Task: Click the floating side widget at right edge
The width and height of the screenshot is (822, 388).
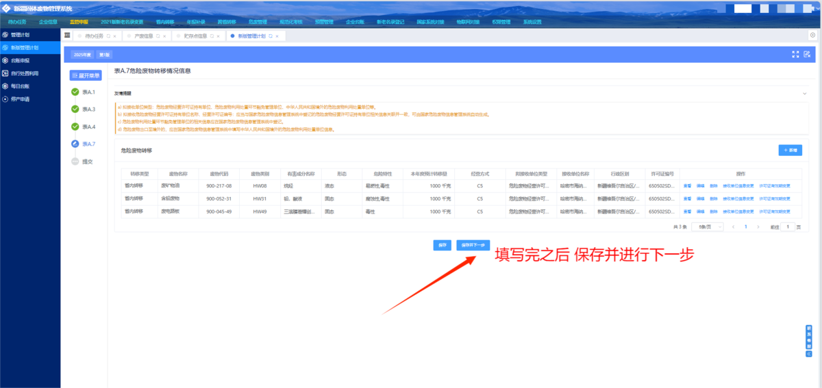Action: [808, 340]
